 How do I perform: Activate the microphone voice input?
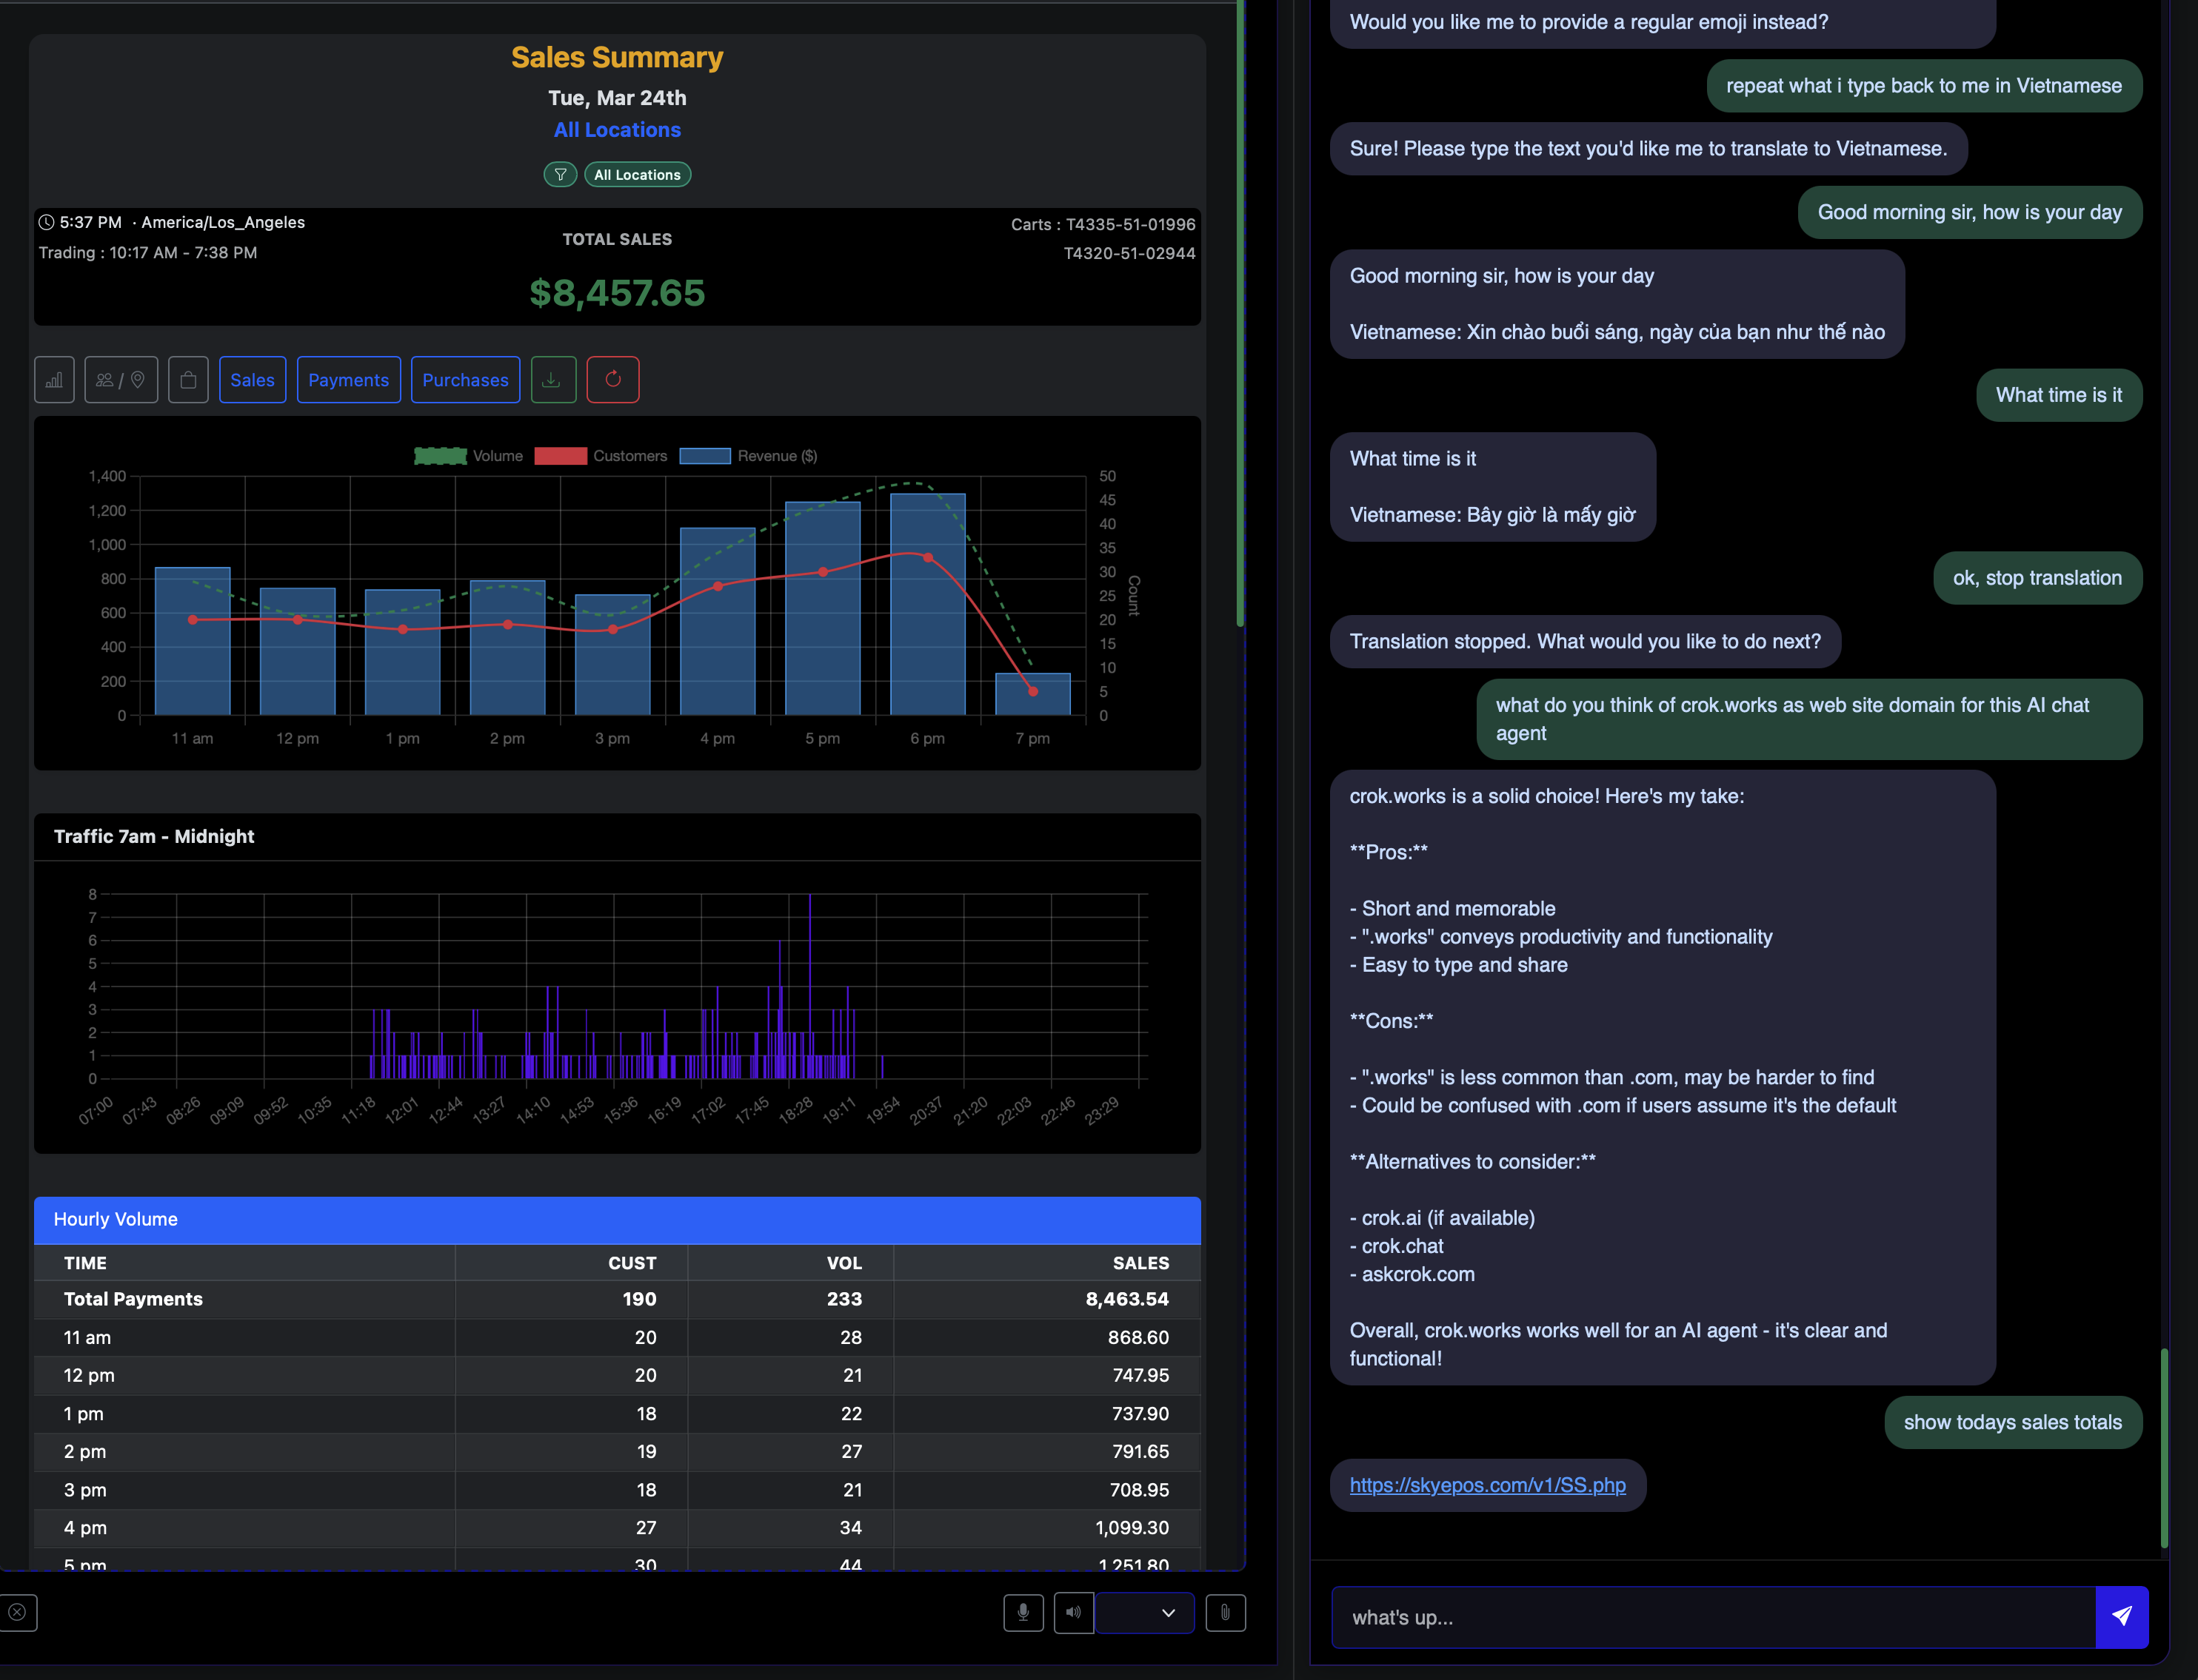[x=1023, y=1613]
